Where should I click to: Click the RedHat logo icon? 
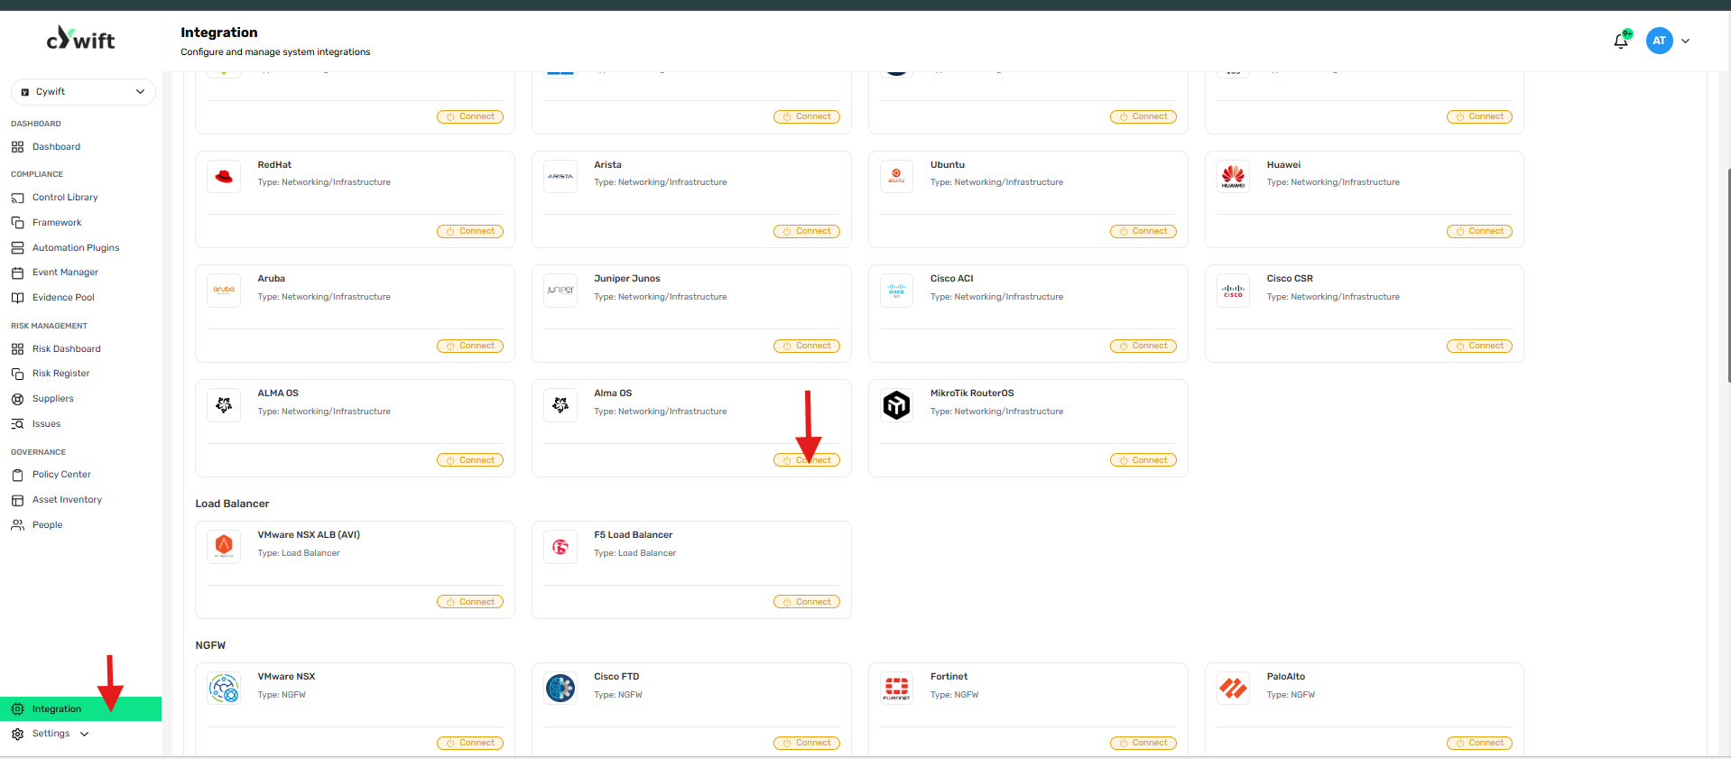pyautogui.click(x=224, y=177)
